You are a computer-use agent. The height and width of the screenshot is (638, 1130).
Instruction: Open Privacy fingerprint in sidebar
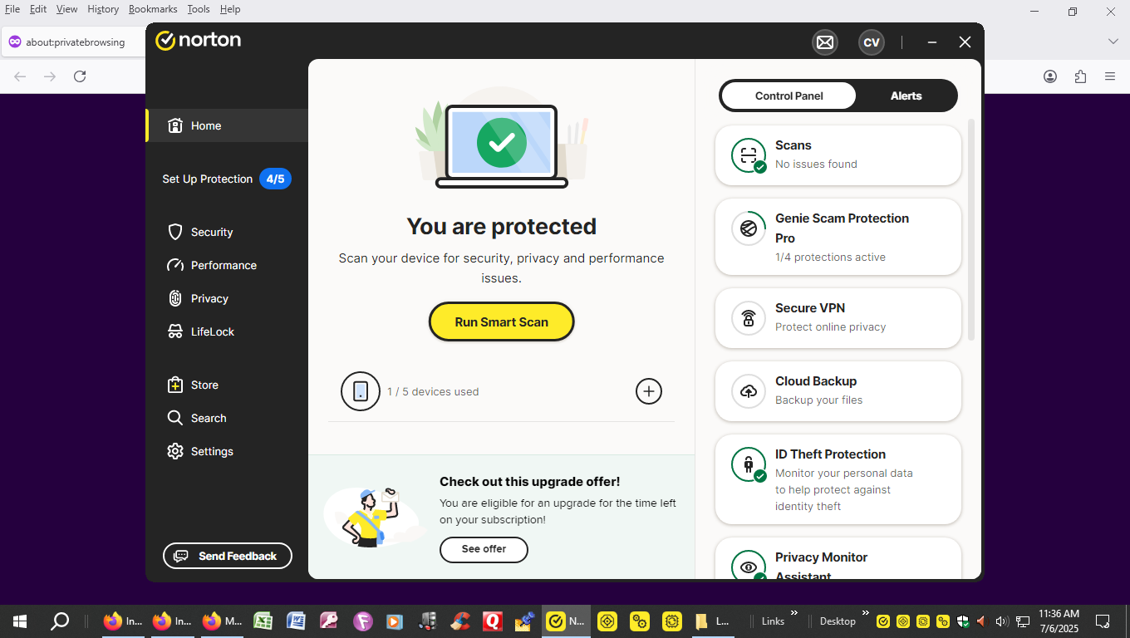click(x=175, y=298)
